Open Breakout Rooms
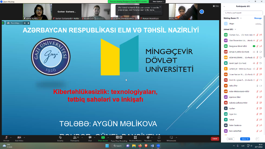Screen dimensions: 265x149 (135, 138)
